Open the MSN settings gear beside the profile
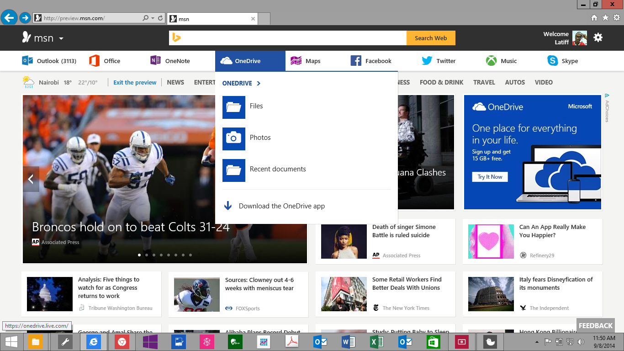 coord(598,37)
